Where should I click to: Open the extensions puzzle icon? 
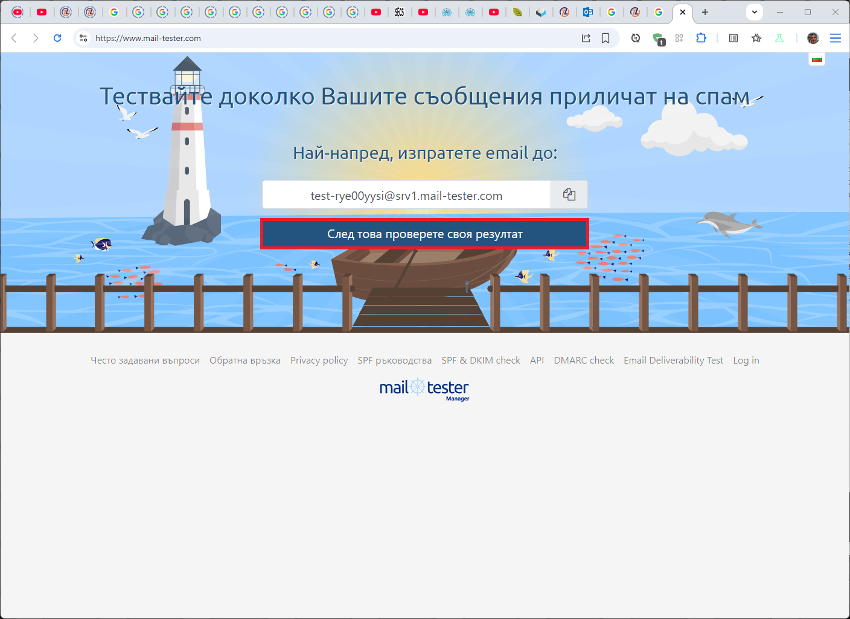pyautogui.click(x=701, y=38)
